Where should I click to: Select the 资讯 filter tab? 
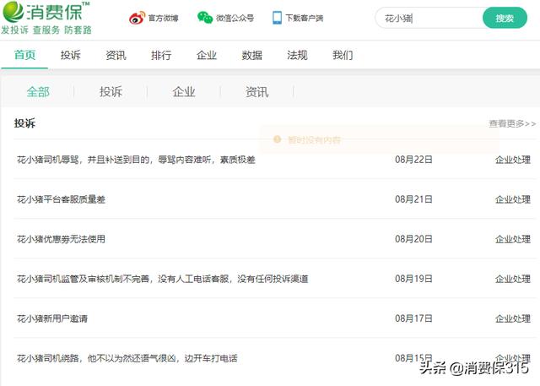point(256,92)
